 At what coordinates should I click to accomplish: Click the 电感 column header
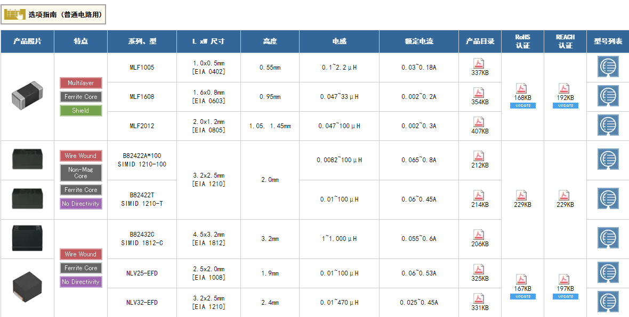[339, 41]
